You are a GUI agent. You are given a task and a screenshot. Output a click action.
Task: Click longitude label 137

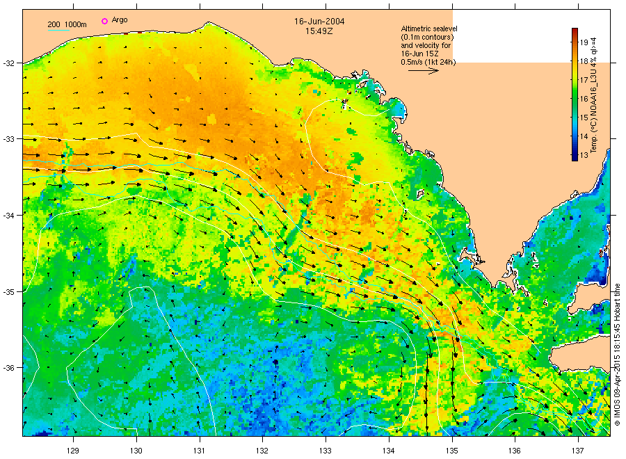point(578,451)
